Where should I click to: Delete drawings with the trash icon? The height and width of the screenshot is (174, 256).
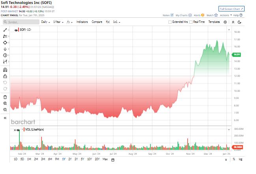[x=5, y=97]
